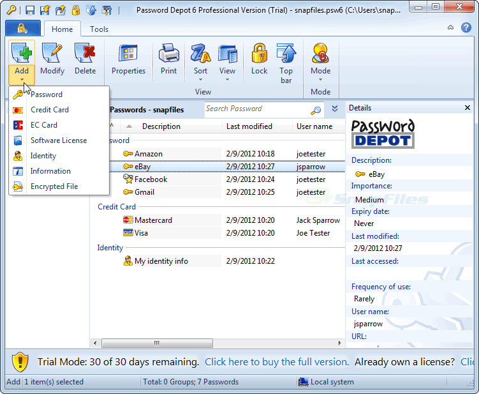
Task: Sort by the User name column header
Action: pyautogui.click(x=319, y=126)
